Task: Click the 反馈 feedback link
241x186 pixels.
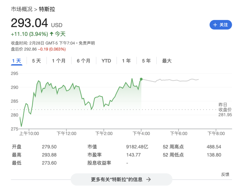Action: click(225, 174)
